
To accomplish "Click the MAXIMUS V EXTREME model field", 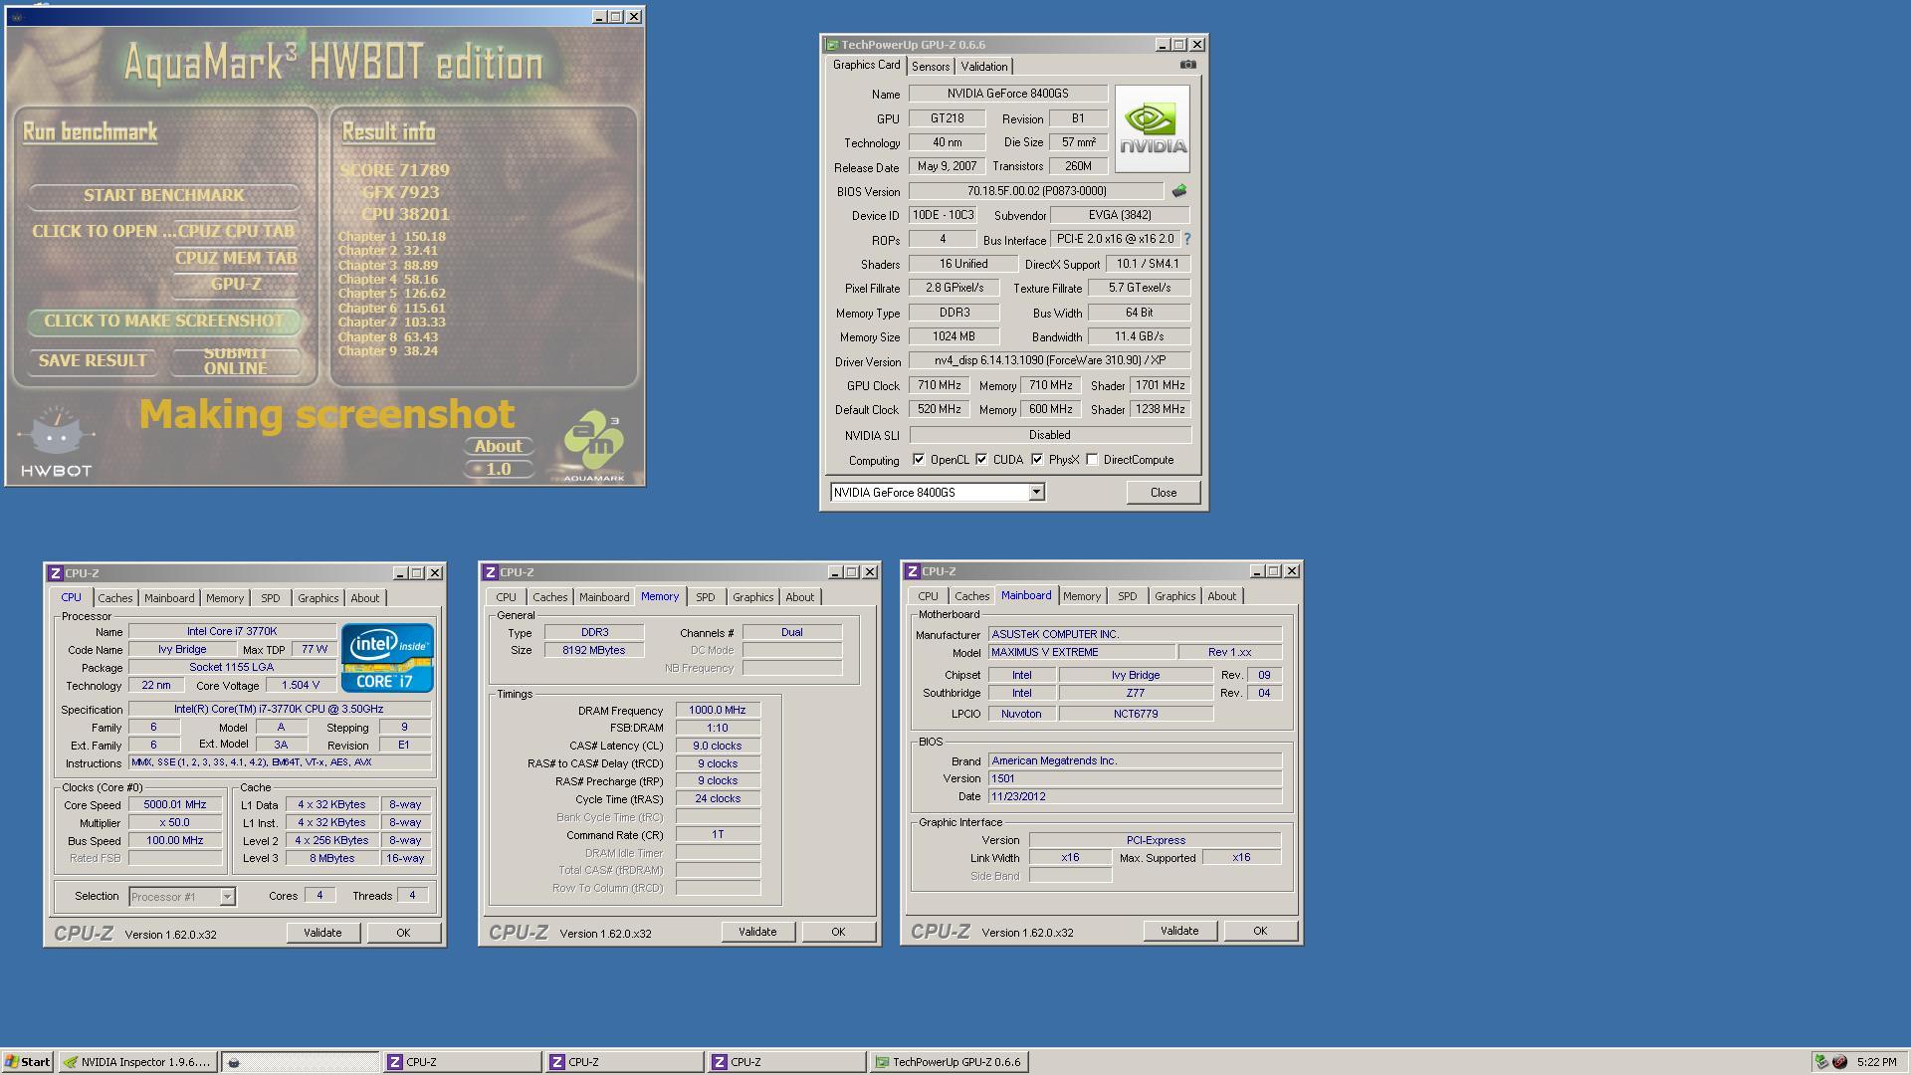I will 1081,653.
